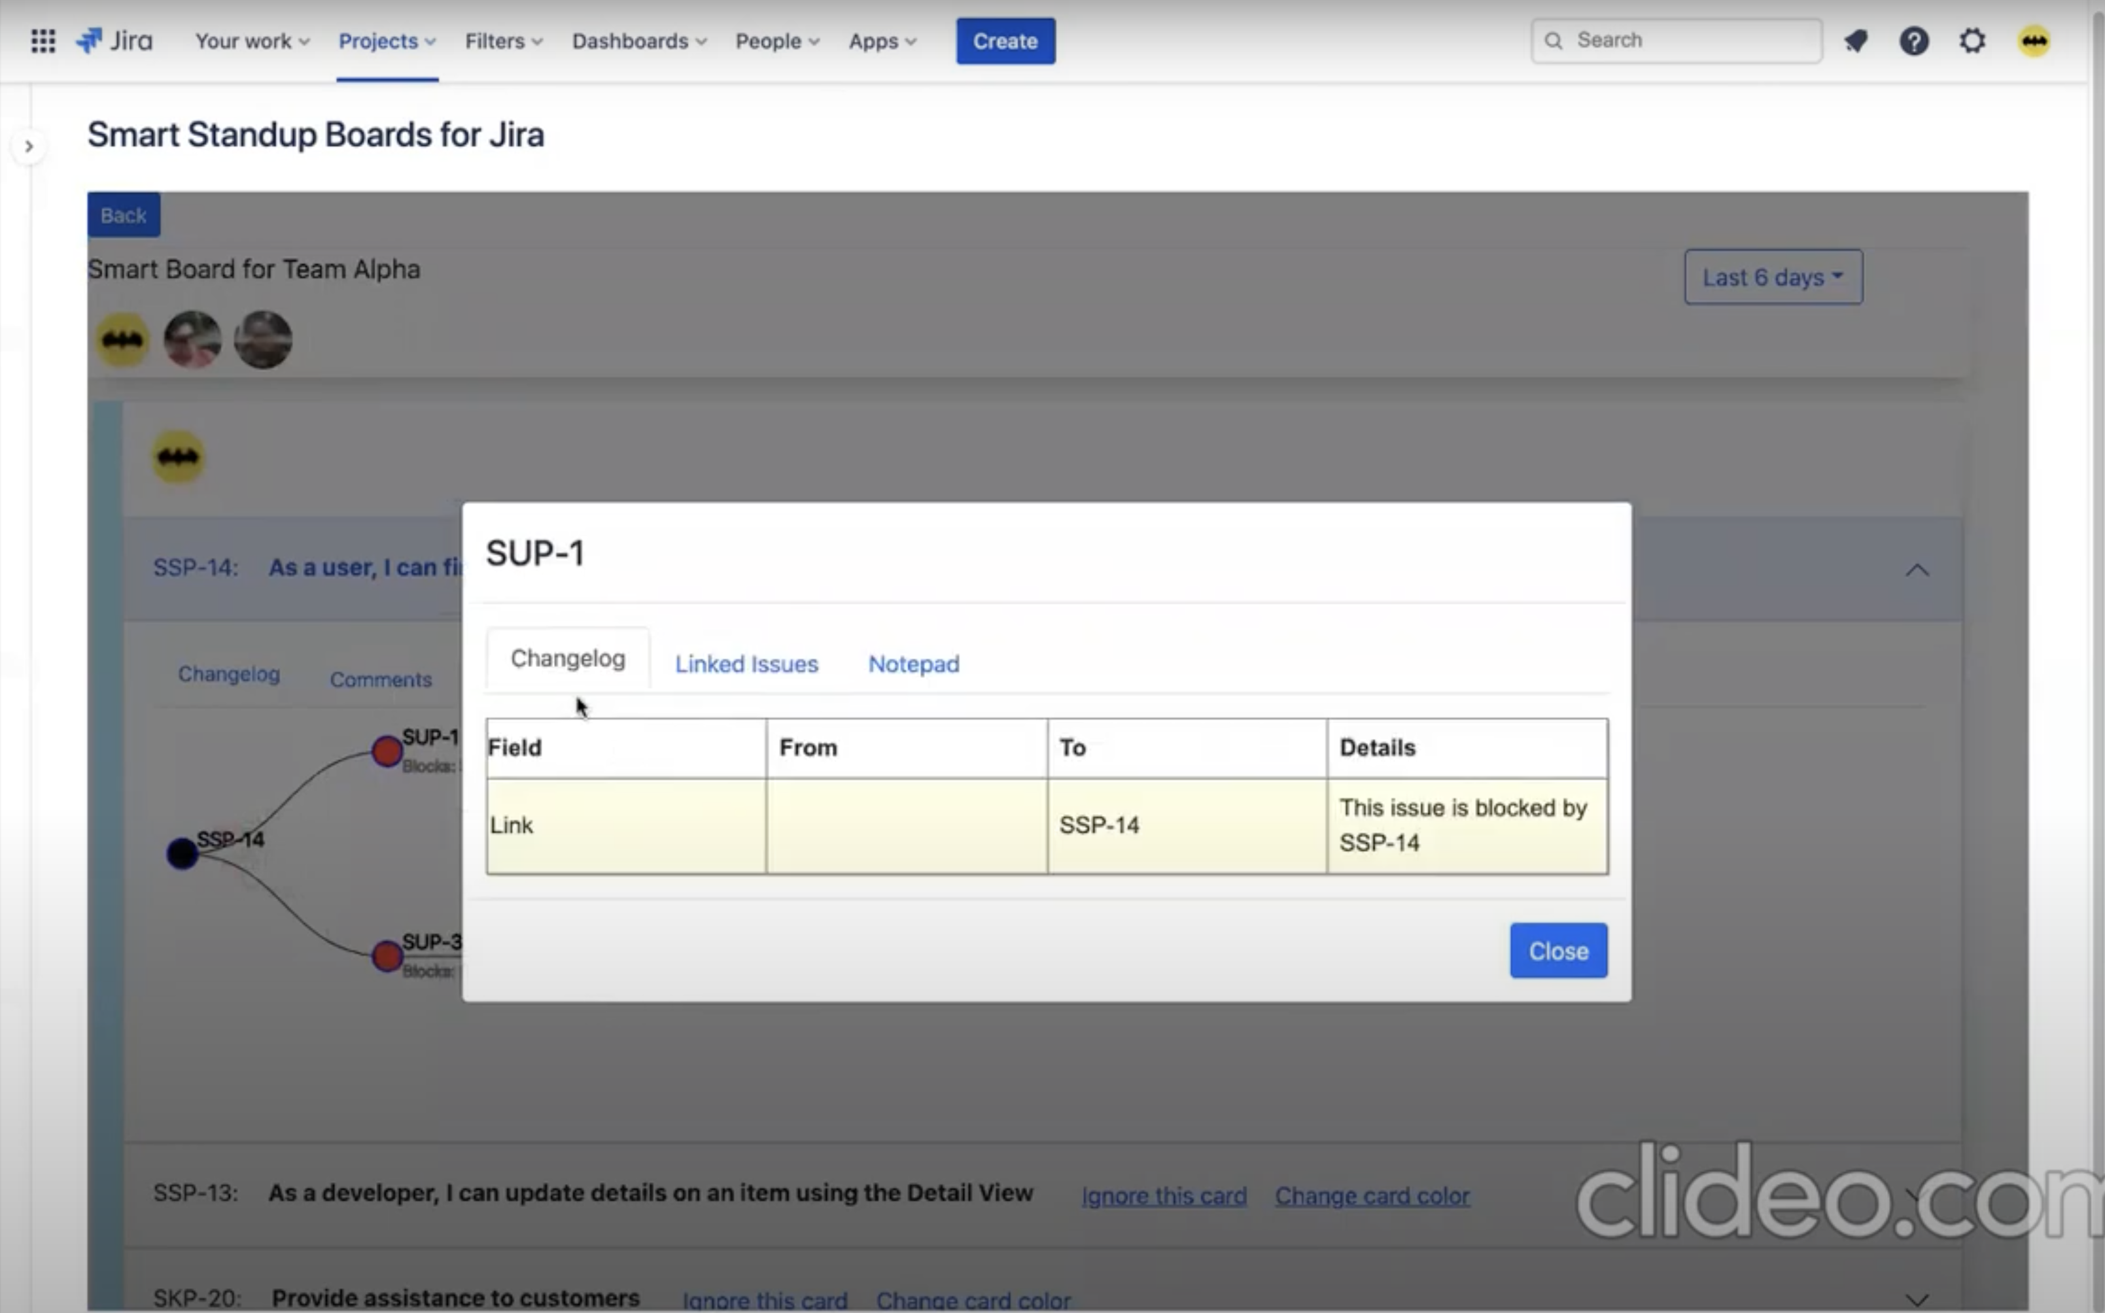Click Change card color for SSP-13

(1372, 1196)
